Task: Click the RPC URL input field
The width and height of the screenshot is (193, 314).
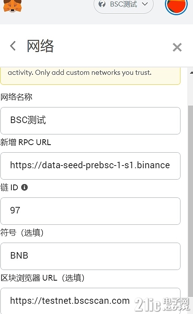Action: [x=90, y=166]
